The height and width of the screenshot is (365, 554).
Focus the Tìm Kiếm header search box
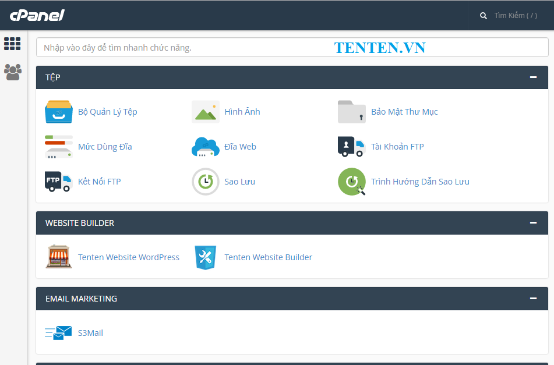tap(516, 16)
